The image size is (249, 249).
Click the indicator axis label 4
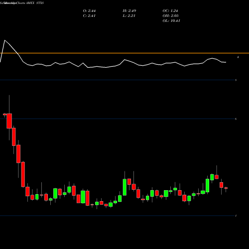pos(238,57)
